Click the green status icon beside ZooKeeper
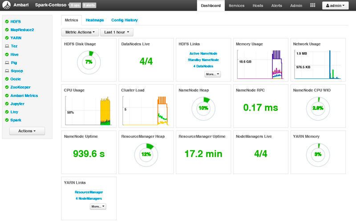Viewport: 356px width, 222px height. coord(7,87)
